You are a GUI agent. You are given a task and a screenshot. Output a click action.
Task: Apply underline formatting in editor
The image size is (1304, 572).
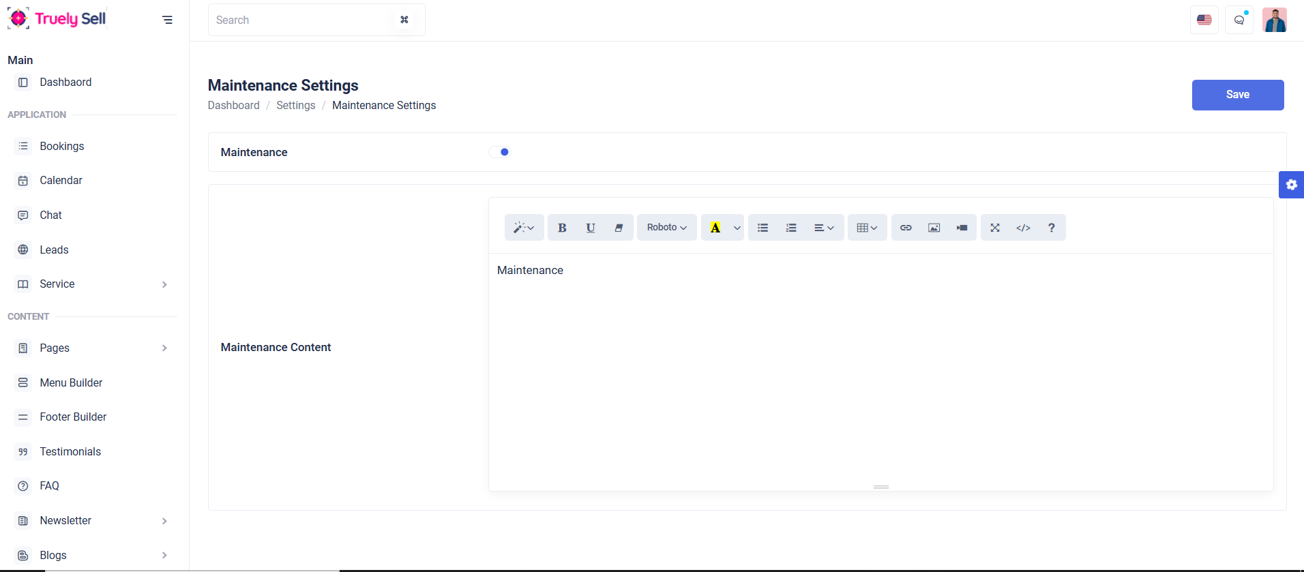pyautogui.click(x=591, y=228)
